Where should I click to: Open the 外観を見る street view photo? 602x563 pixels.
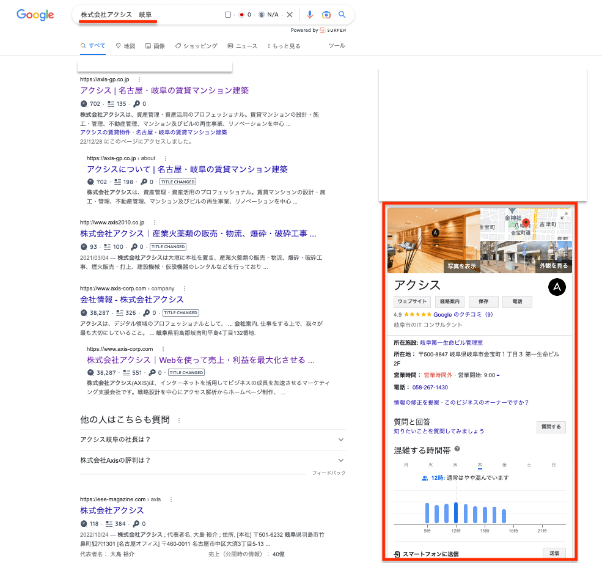[526, 257]
